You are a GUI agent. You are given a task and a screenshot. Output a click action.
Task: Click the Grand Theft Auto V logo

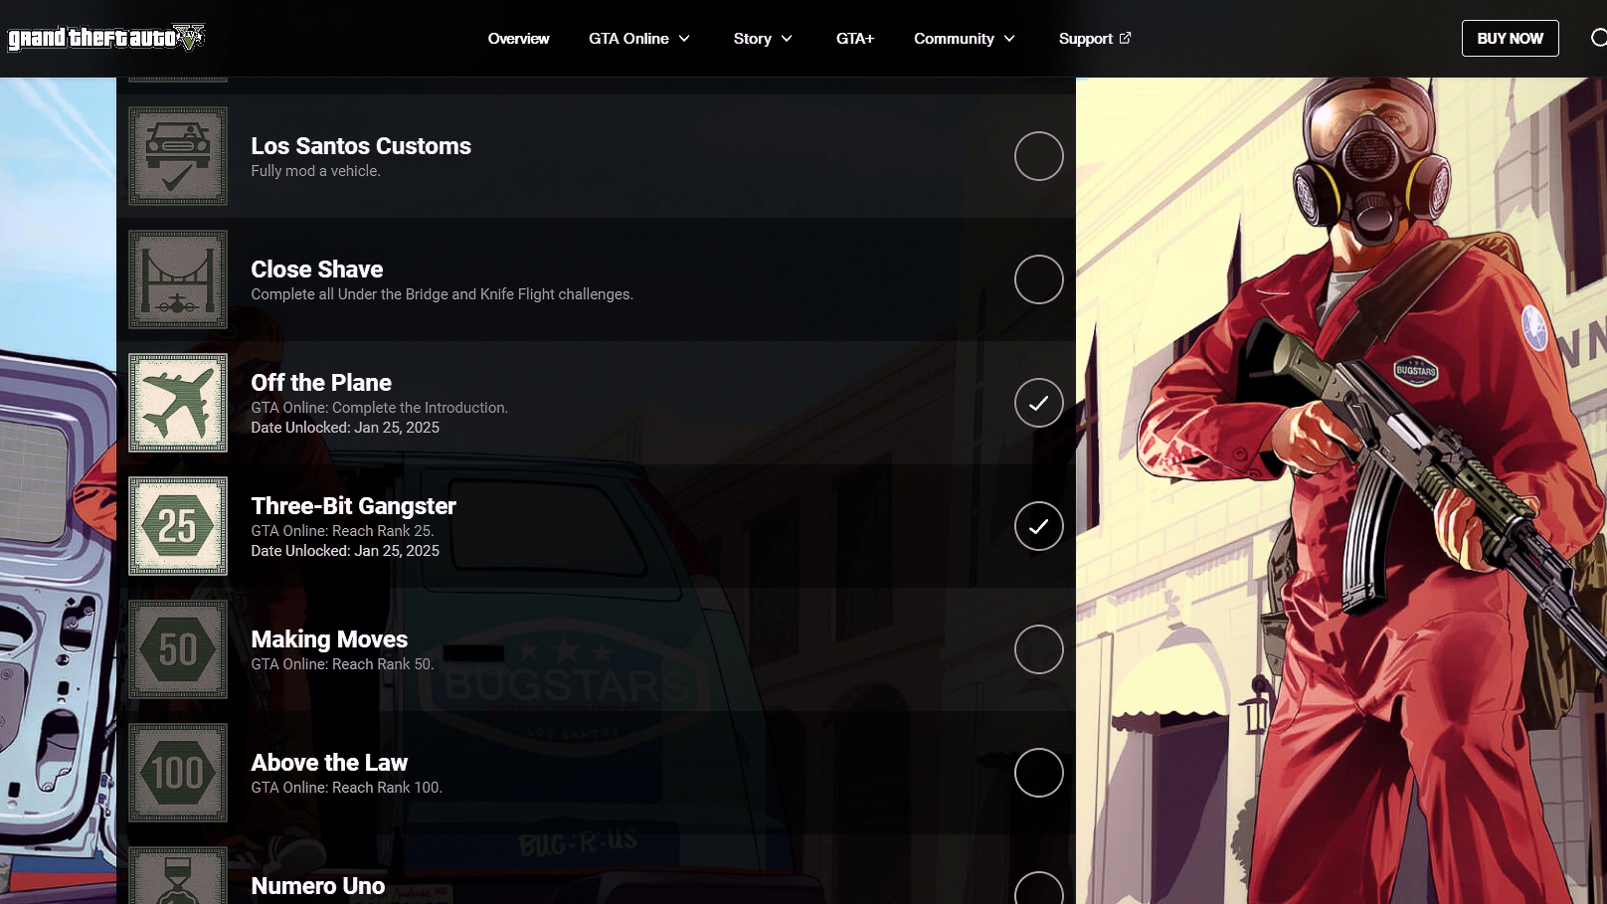(105, 38)
